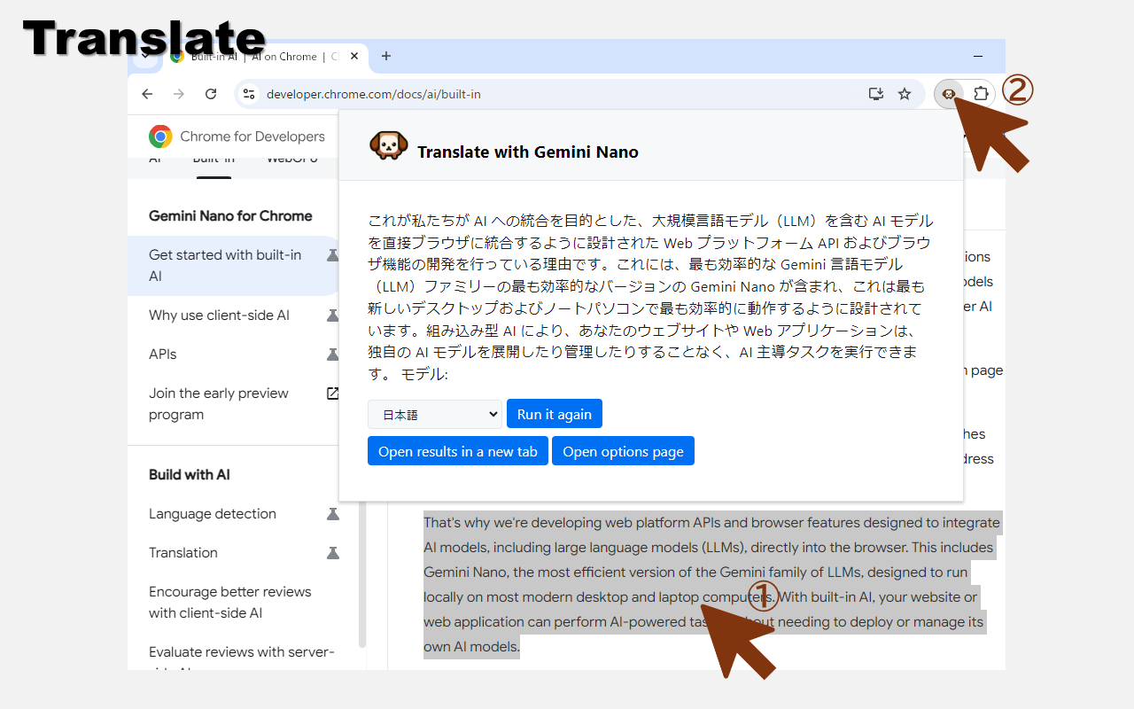Click the Gemini Nano for Chrome heading
This screenshot has height=709, width=1134.
[x=230, y=215]
